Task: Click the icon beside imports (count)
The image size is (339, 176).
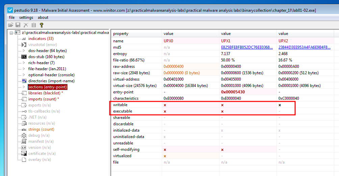Action: click(24, 99)
